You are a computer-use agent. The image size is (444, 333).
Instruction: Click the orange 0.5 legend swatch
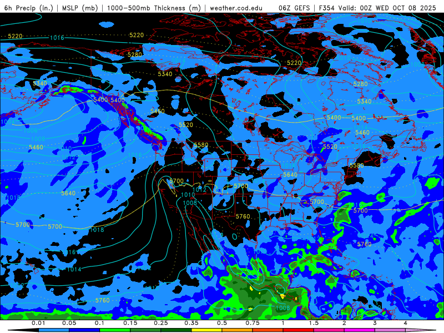pyautogui.click(x=237, y=330)
